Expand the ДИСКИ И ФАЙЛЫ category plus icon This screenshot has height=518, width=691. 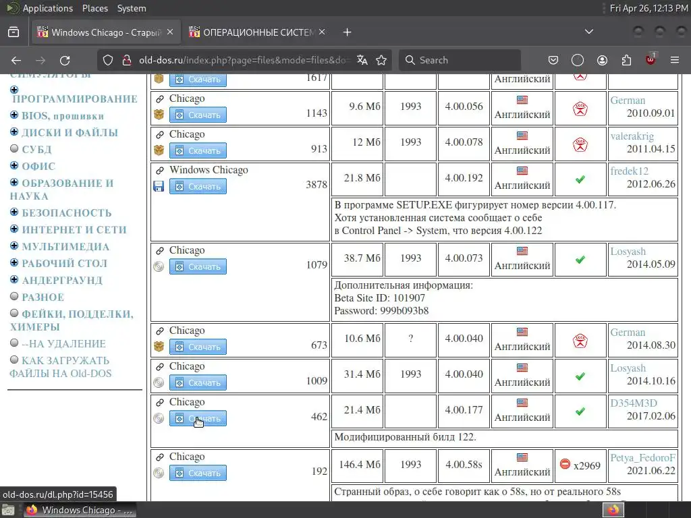14,132
